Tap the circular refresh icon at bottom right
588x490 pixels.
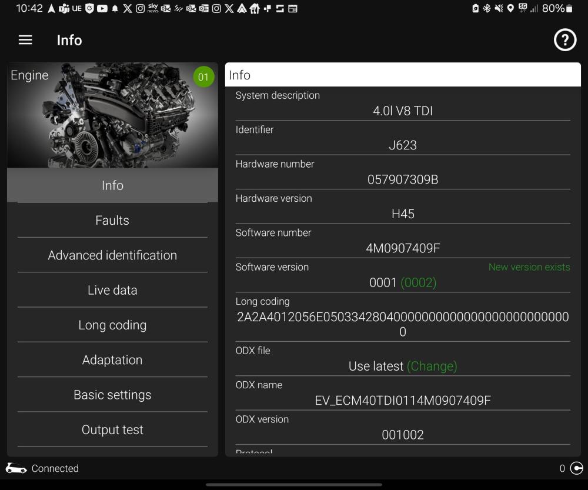[x=576, y=468]
